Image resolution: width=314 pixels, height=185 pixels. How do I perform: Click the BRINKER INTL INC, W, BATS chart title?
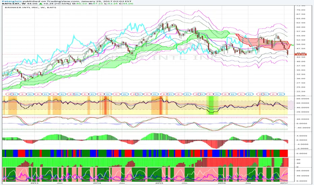click(x=30, y=7)
